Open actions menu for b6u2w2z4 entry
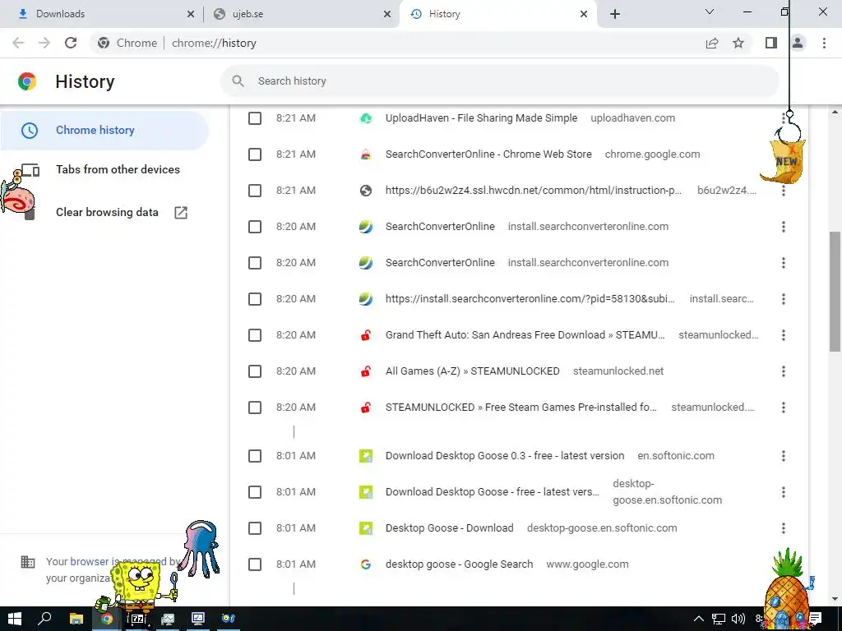842x631 pixels. tap(784, 191)
